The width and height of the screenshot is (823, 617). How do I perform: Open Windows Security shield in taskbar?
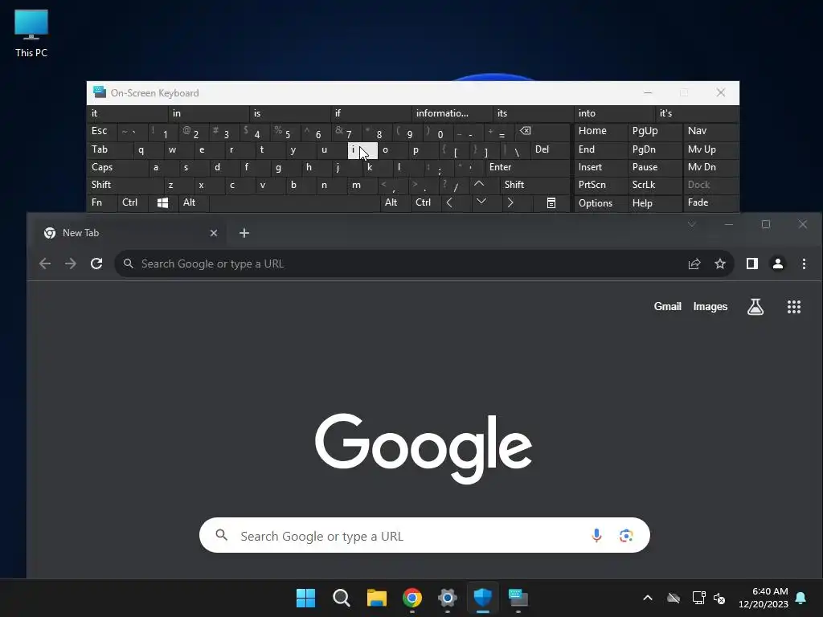tap(482, 598)
